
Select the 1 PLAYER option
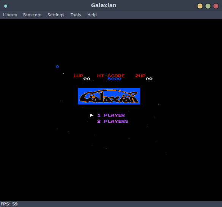pyautogui.click(x=111, y=115)
